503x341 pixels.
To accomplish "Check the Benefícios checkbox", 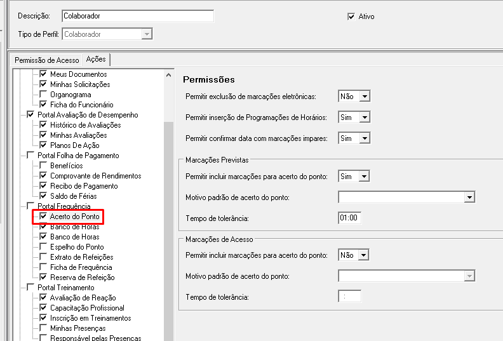I will point(44,166).
